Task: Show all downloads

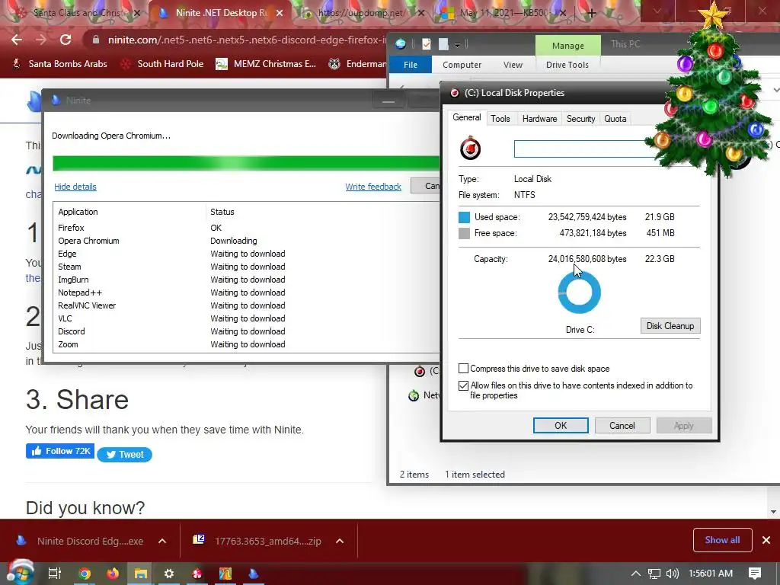Action: click(722, 540)
